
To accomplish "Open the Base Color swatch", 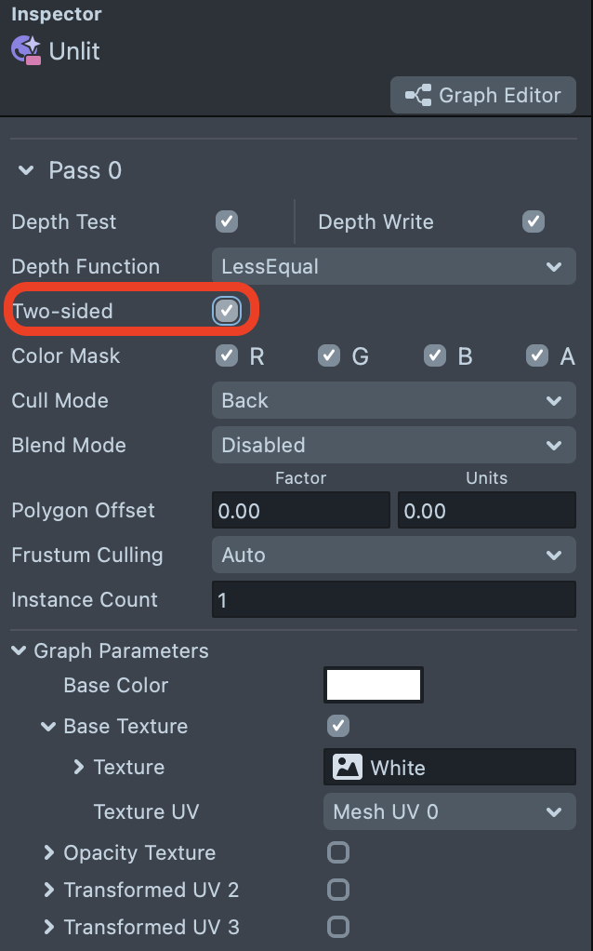I will [374, 685].
